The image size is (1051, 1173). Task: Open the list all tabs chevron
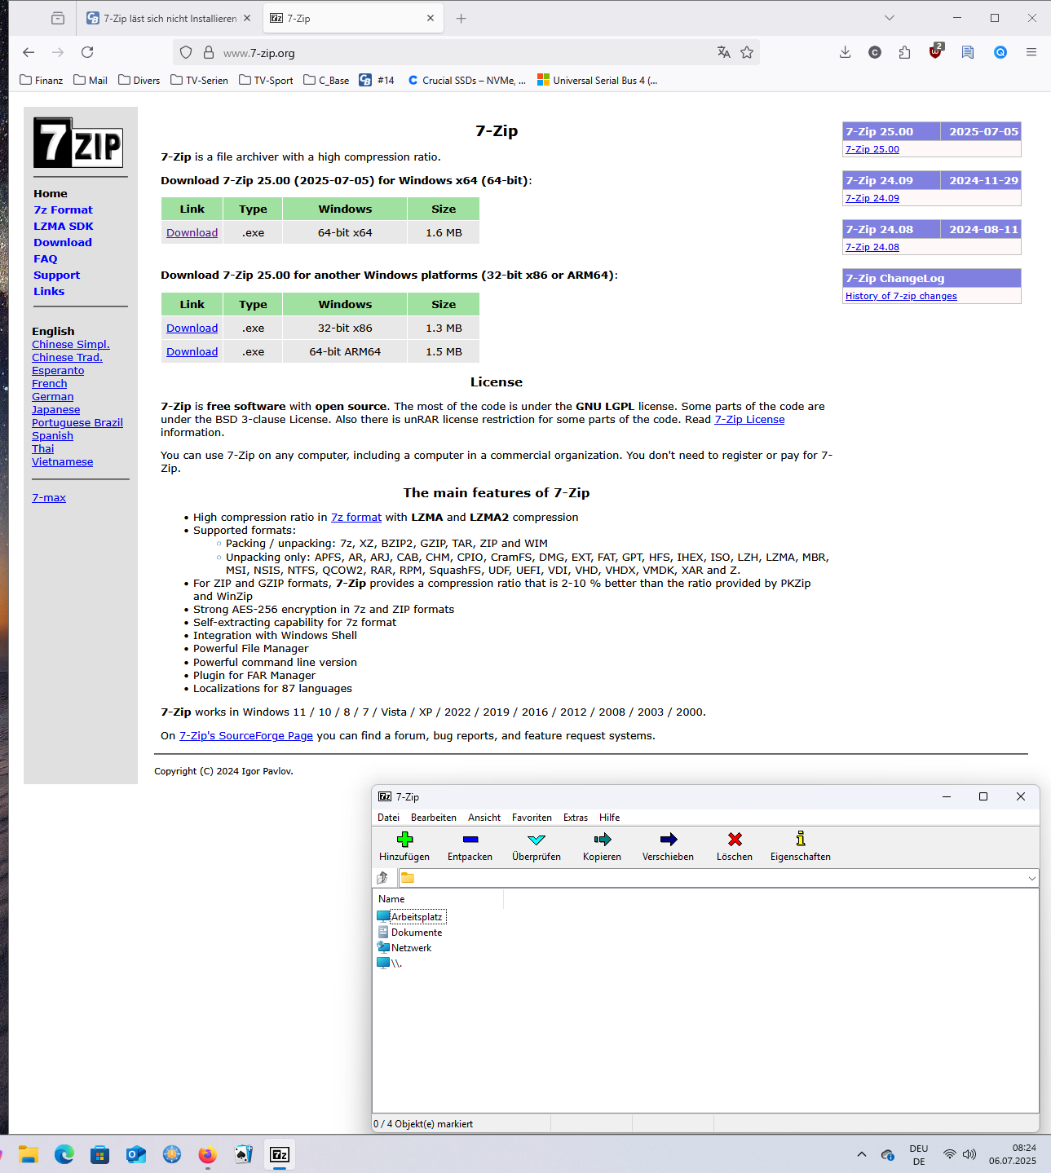pyautogui.click(x=890, y=18)
